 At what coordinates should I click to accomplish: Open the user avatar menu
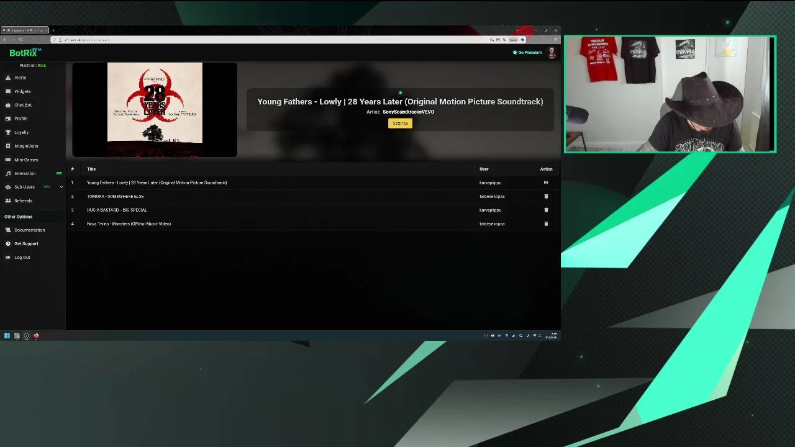pyautogui.click(x=552, y=53)
